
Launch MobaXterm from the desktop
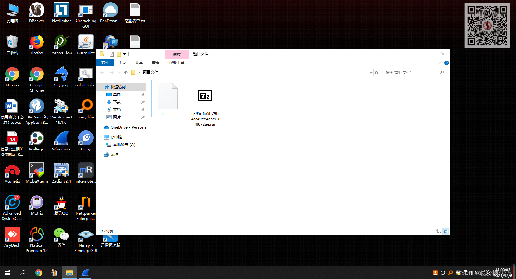[37, 173]
